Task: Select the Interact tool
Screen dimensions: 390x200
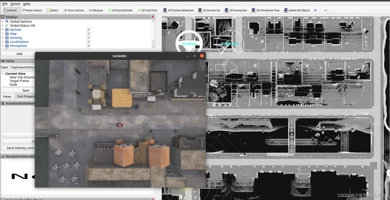Action: (10, 10)
